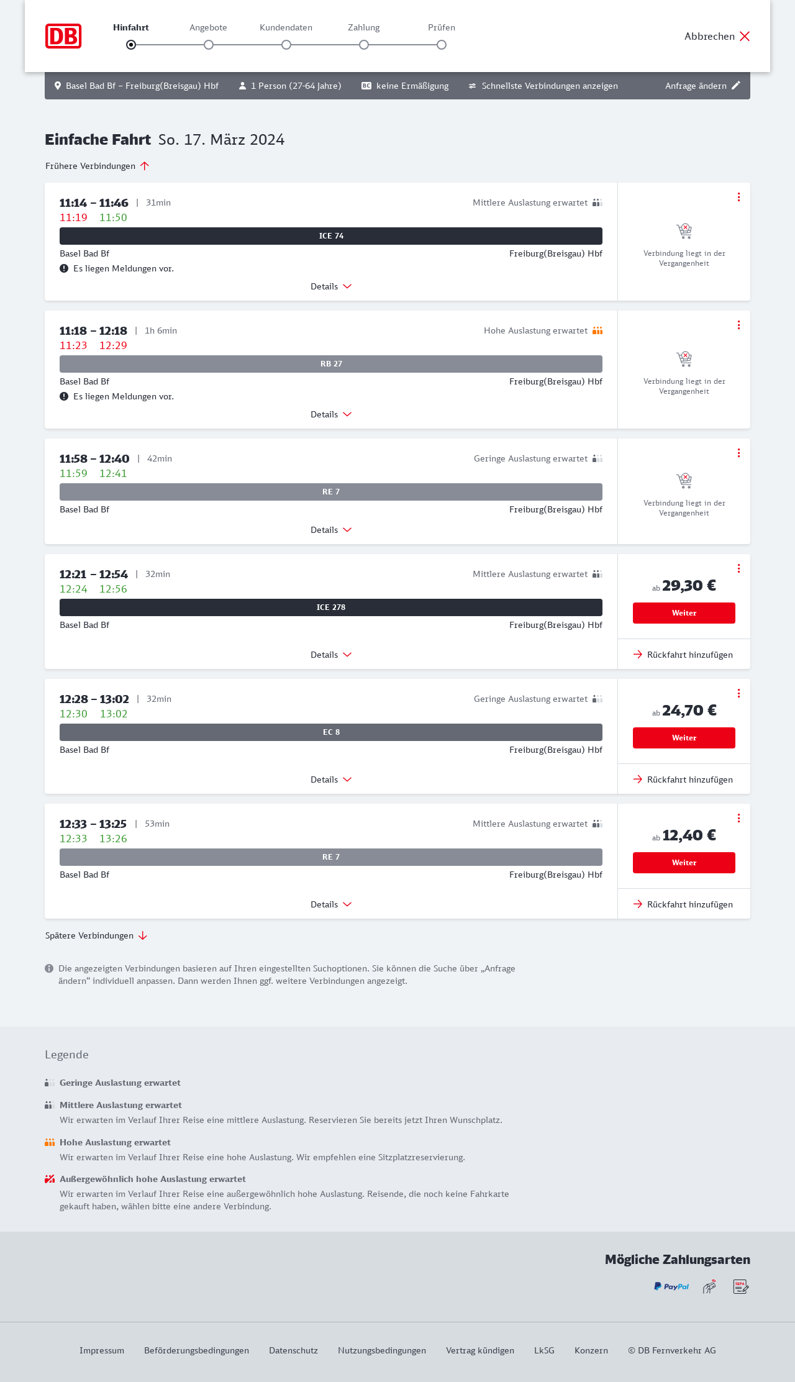Expand Details for ICE 74 connection

click(x=331, y=286)
